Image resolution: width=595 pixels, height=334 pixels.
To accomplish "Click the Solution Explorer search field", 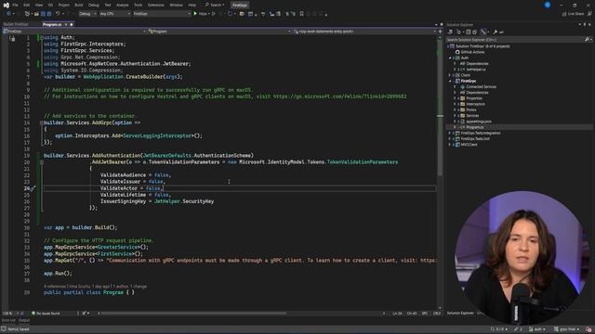I will [514, 39].
